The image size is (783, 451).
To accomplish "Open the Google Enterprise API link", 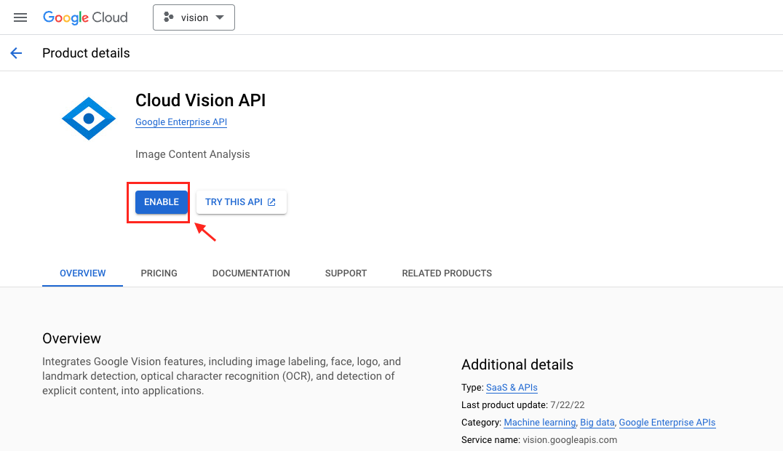I will (x=180, y=122).
